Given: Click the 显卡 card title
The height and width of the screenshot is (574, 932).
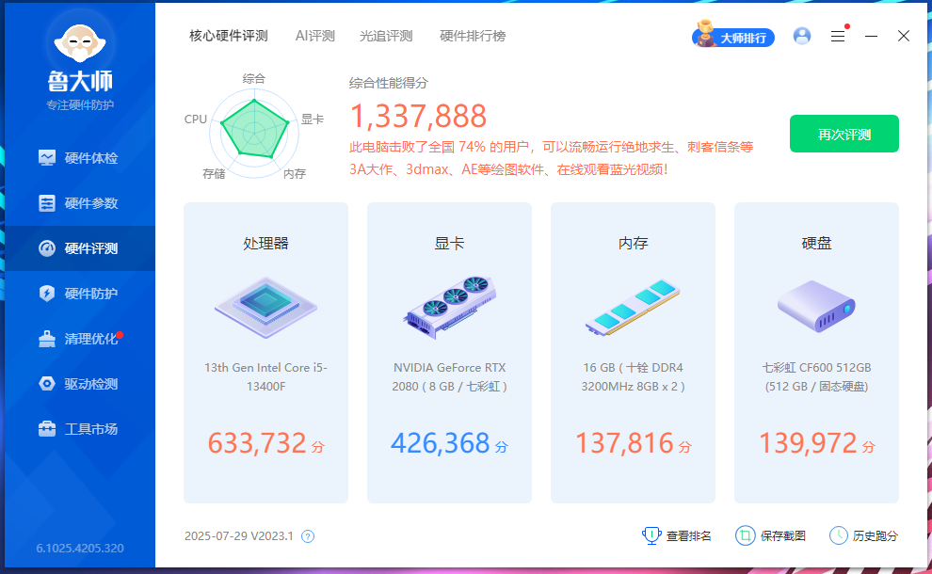Looking at the screenshot, I should click(449, 243).
